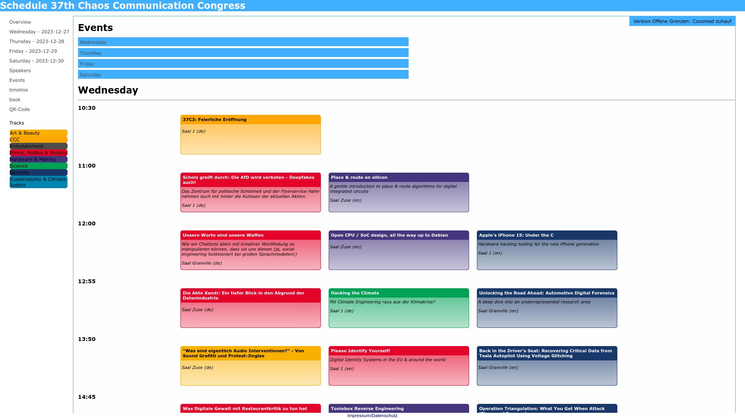745x419 pixels.
Task: Select the Security track tag
Action: click(x=38, y=172)
